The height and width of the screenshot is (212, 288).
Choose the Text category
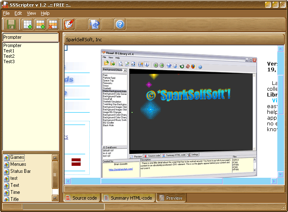pos(15,185)
